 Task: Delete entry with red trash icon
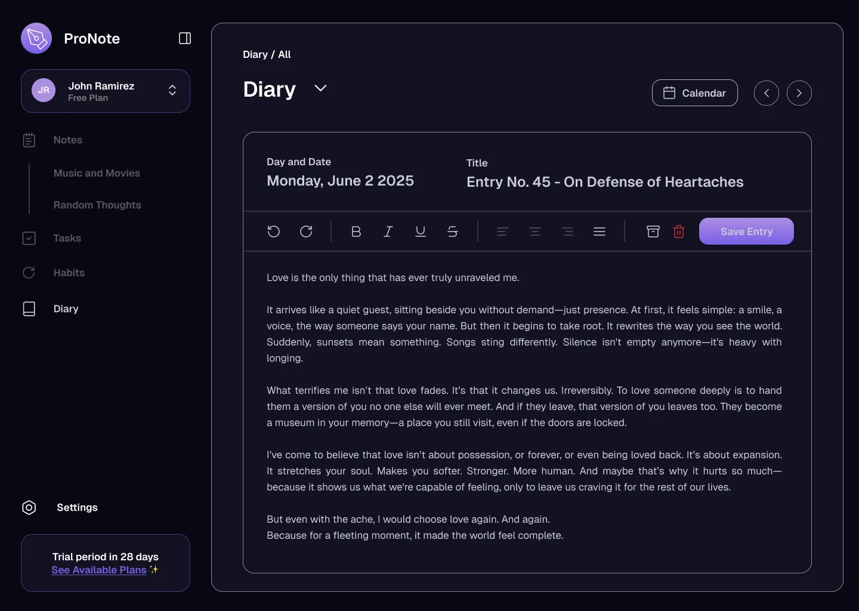[x=679, y=232]
